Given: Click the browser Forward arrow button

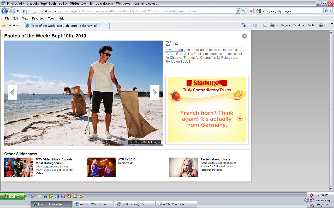Looking at the screenshot, I should [12, 11].
